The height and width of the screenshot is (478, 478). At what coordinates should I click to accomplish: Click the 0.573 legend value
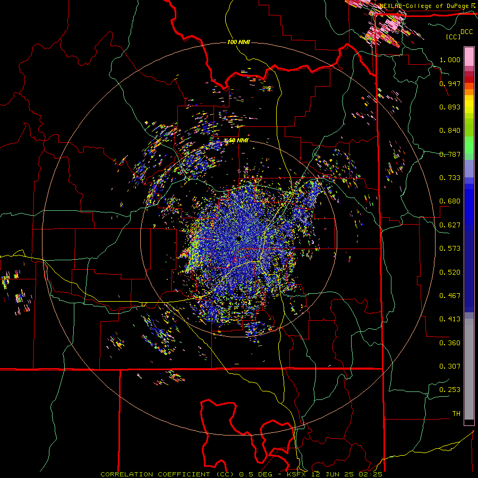pos(450,248)
